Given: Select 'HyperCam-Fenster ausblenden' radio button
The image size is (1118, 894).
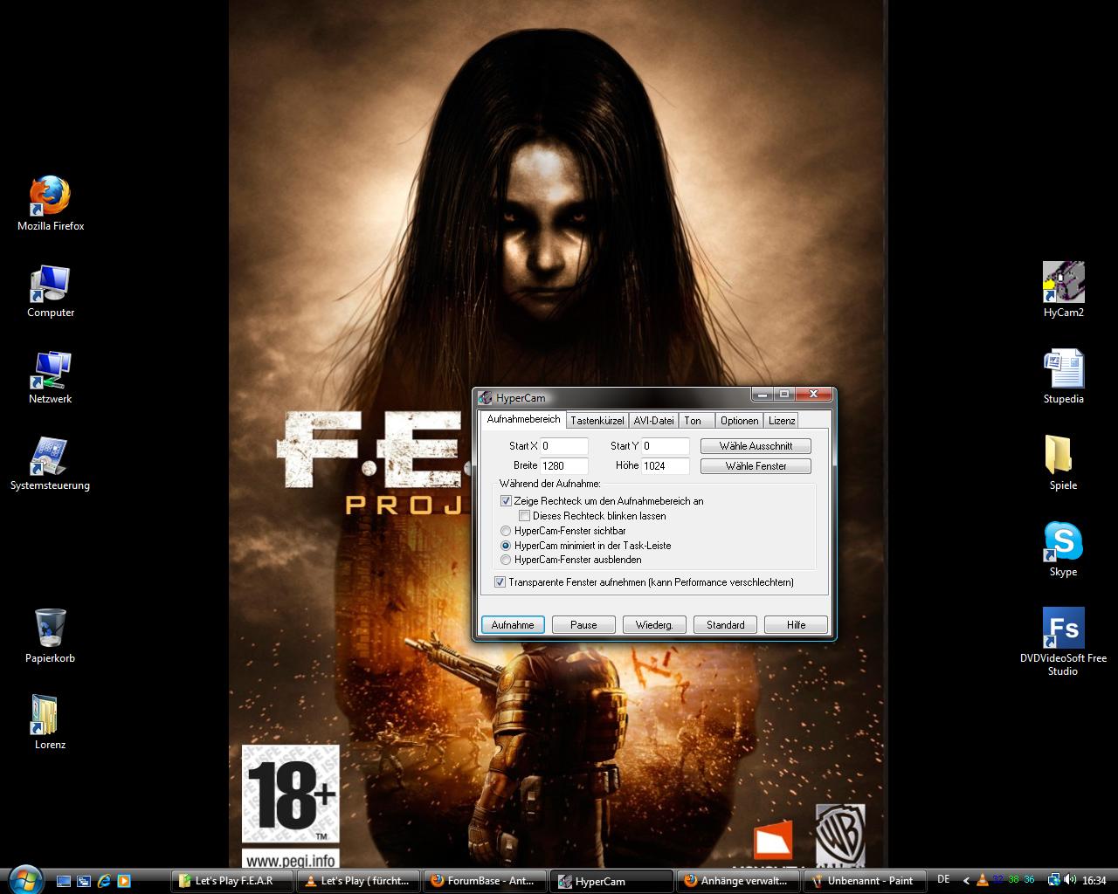Looking at the screenshot, I should pyautogui.click(x=506, y=560).
